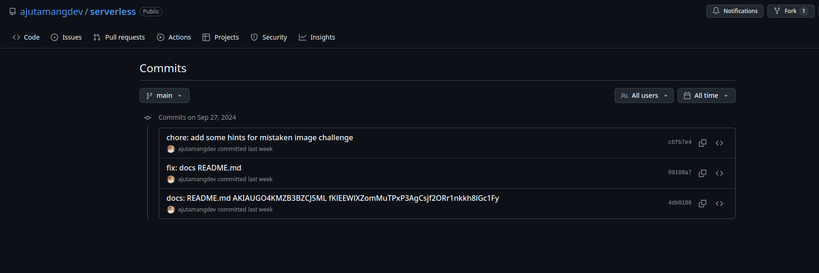Open the mistaken image challenge commit

point(259,137)
